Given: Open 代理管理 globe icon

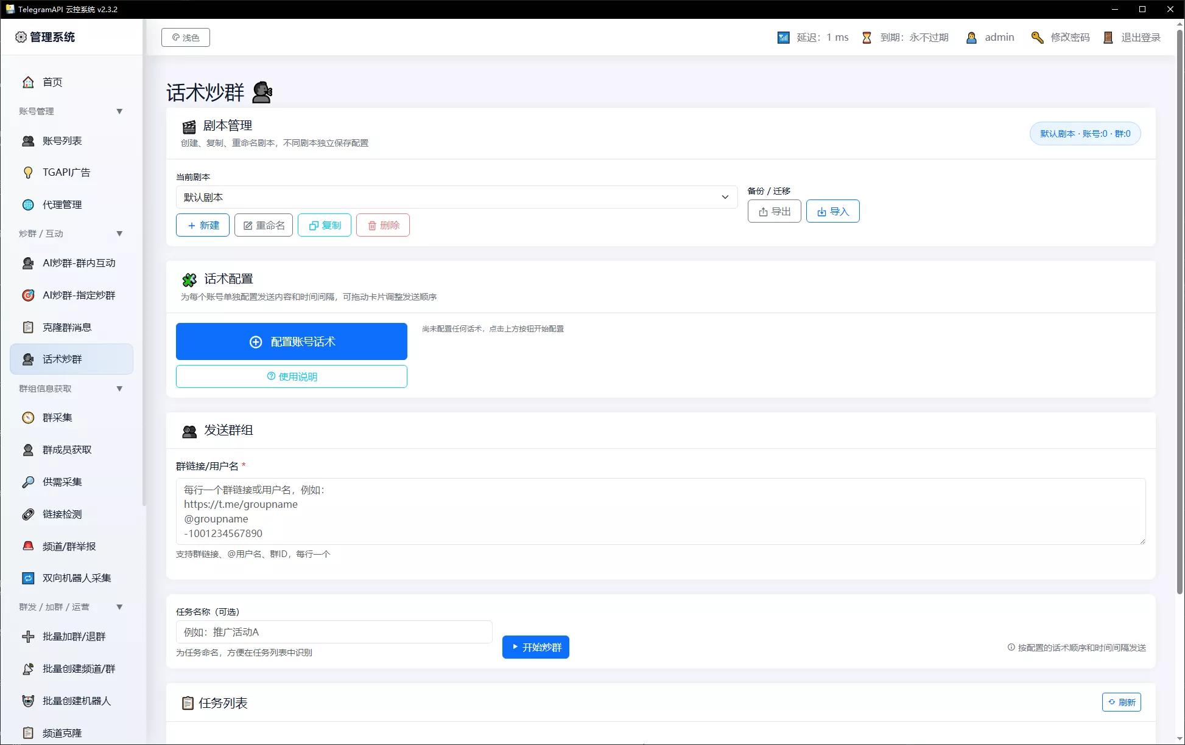Looking at the screenshot, I should [x=28, y=205].
